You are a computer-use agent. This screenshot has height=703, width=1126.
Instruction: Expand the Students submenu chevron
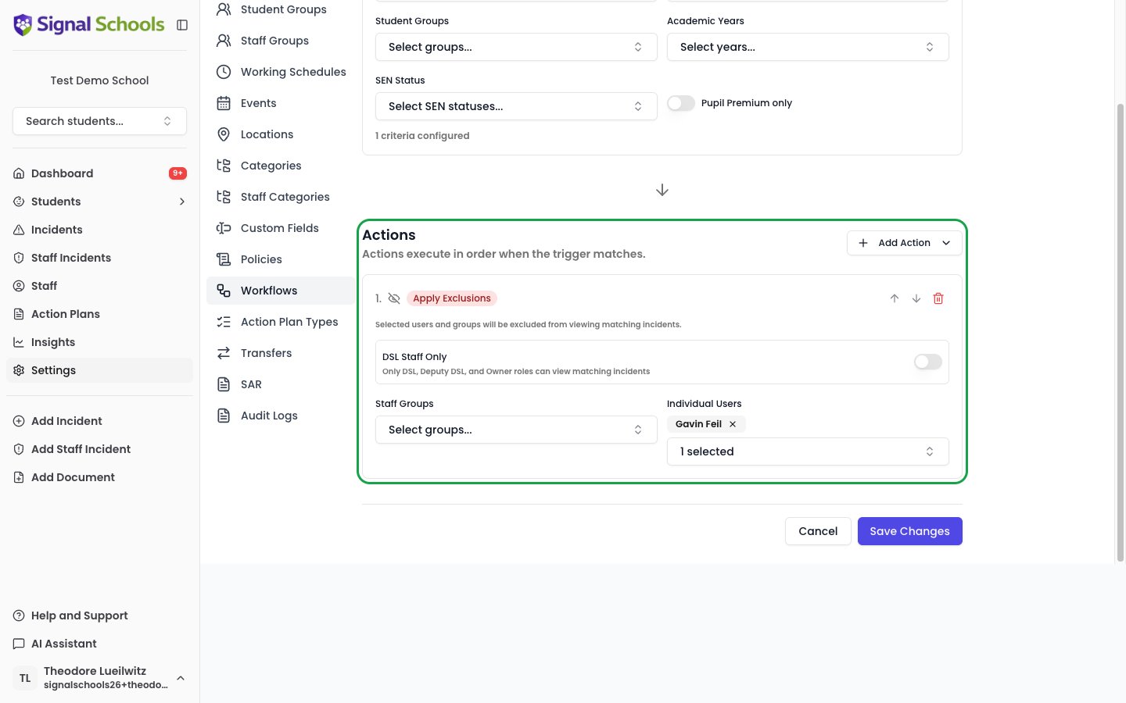pos(182,202)
